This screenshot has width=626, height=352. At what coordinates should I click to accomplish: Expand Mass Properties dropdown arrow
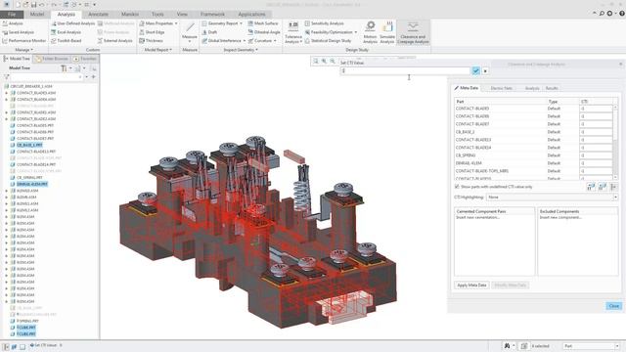[176, 23]
